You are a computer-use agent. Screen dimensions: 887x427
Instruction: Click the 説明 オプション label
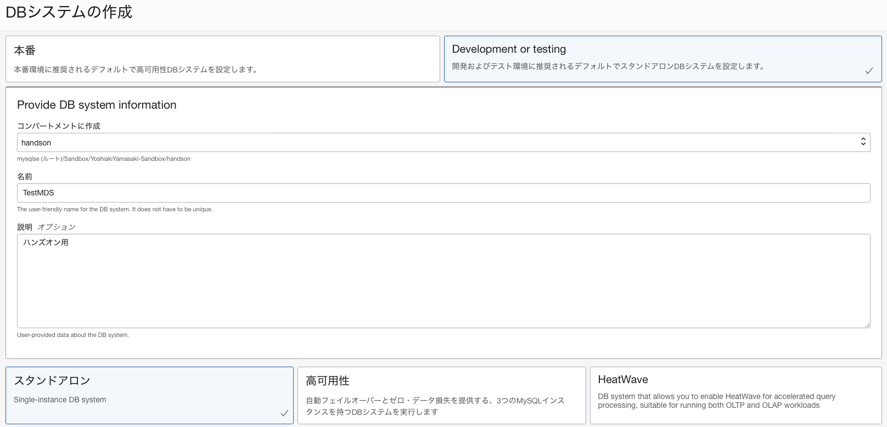coord(47,227)
